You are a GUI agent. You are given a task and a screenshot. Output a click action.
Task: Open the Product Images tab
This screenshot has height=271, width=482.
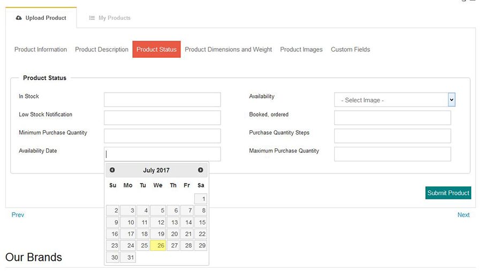pos(301,49)
